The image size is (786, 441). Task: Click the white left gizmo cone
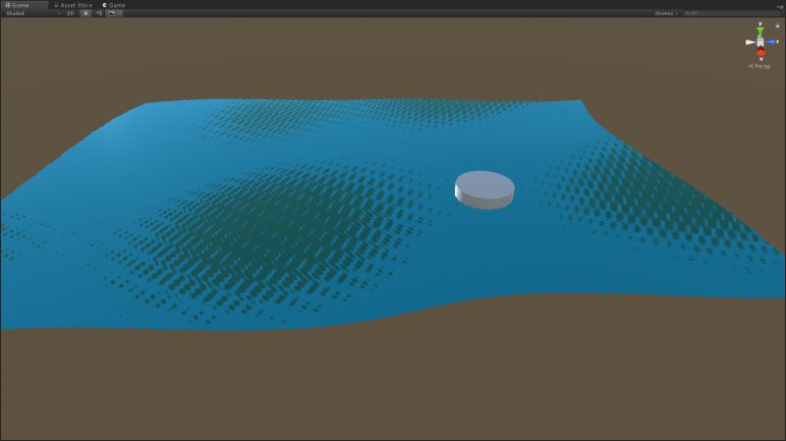click(x=749, y=42)
